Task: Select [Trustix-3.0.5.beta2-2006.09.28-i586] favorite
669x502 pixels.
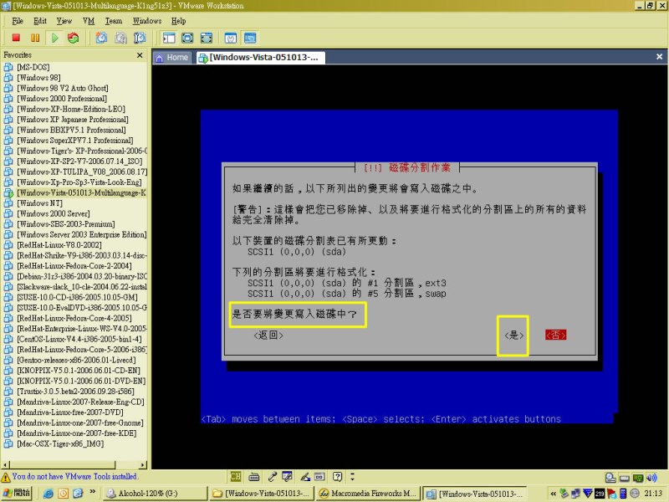Action: point(75,392)
